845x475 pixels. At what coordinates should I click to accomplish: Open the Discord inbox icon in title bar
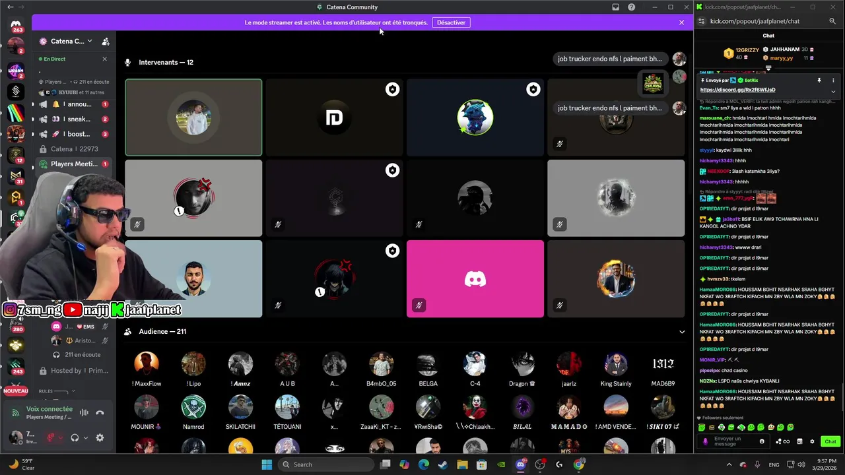point(615,7)
